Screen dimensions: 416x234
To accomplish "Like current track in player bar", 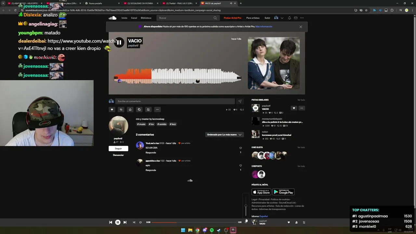I will click(x=289, y=222).
